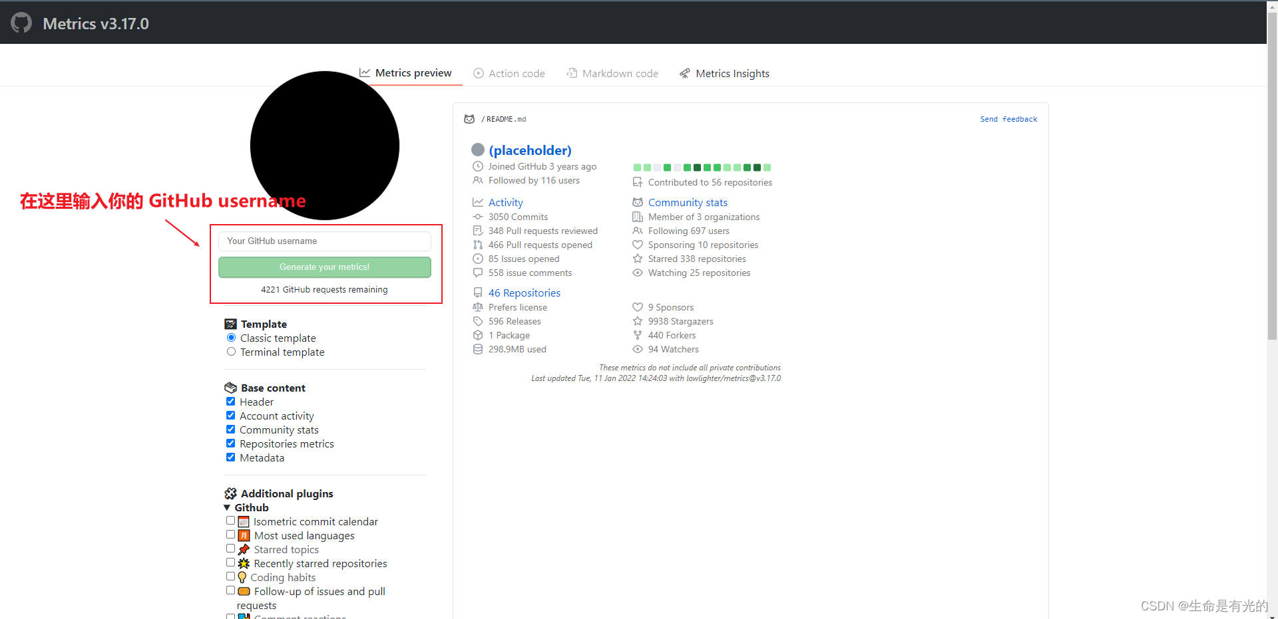Viewport: 1278px width, 619px height.
Task: Click the Starred topics pin icon
Action: point(244,550)
